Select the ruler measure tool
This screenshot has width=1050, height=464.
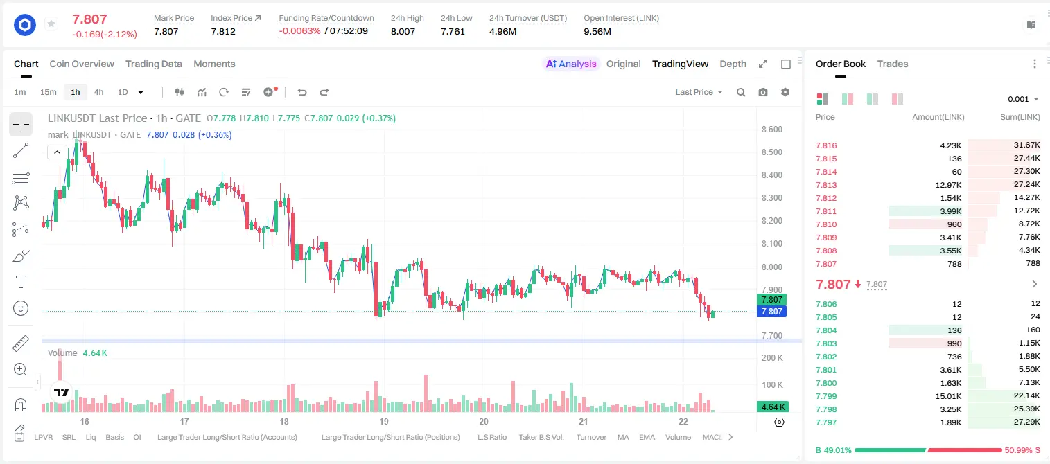point(21,343)
